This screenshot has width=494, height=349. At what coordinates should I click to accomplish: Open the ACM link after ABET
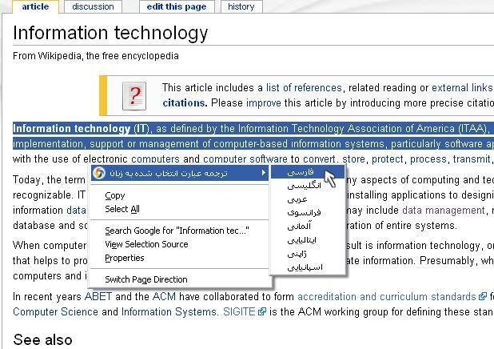[x=164, y=297]
